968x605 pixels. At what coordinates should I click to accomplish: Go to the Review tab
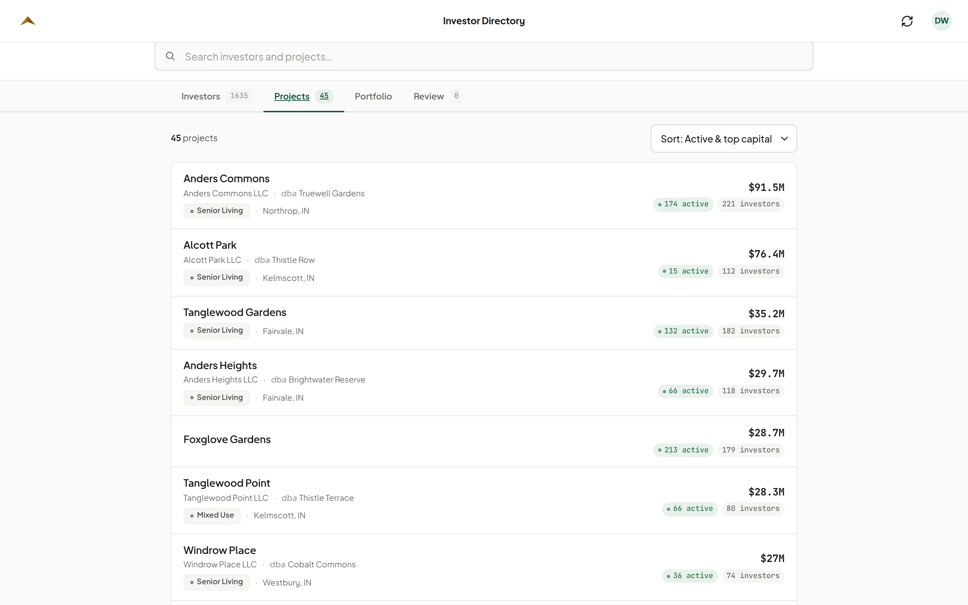coord(438,96)
